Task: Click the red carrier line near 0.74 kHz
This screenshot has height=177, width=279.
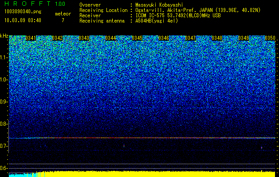Action: point(142,138)
